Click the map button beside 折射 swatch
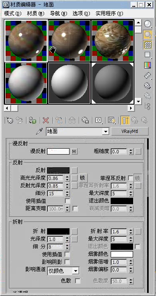Screen dimensions: 156x296 (x=75, y=231)
